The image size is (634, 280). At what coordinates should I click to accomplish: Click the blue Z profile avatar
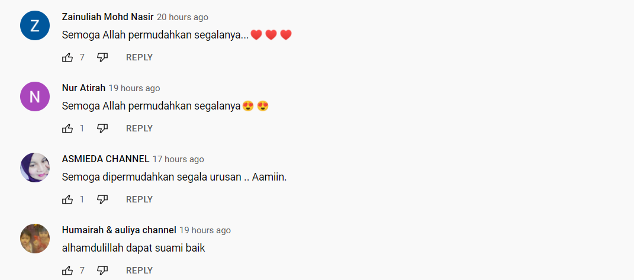(35, 25)
